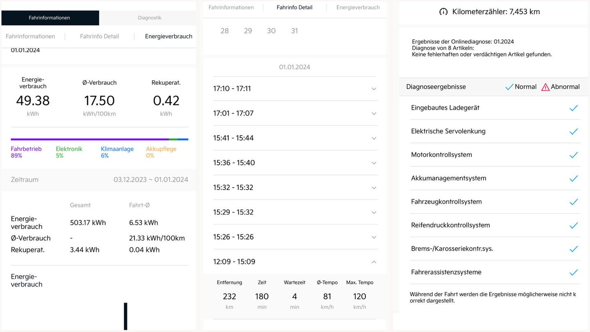Screen dimensions: 590x332
Task: Expand the 15:41 - 15:44 trip row
Action: (374, 138)
